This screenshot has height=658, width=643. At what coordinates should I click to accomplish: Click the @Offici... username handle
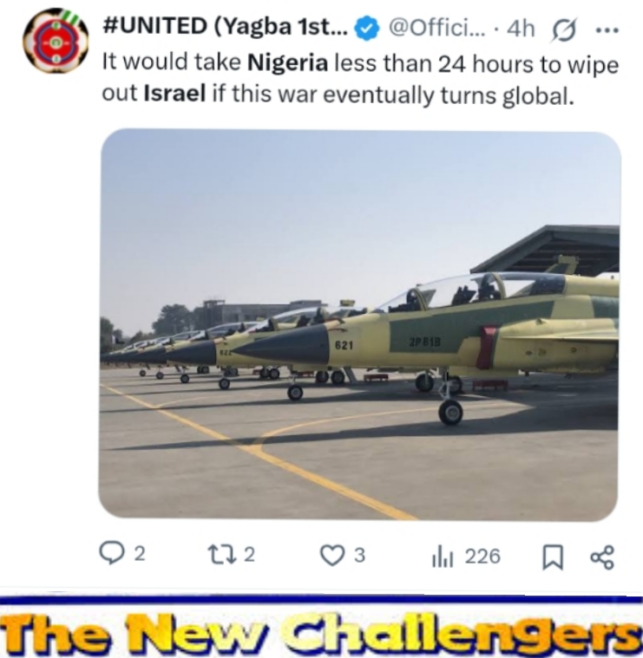pos(436,28)
